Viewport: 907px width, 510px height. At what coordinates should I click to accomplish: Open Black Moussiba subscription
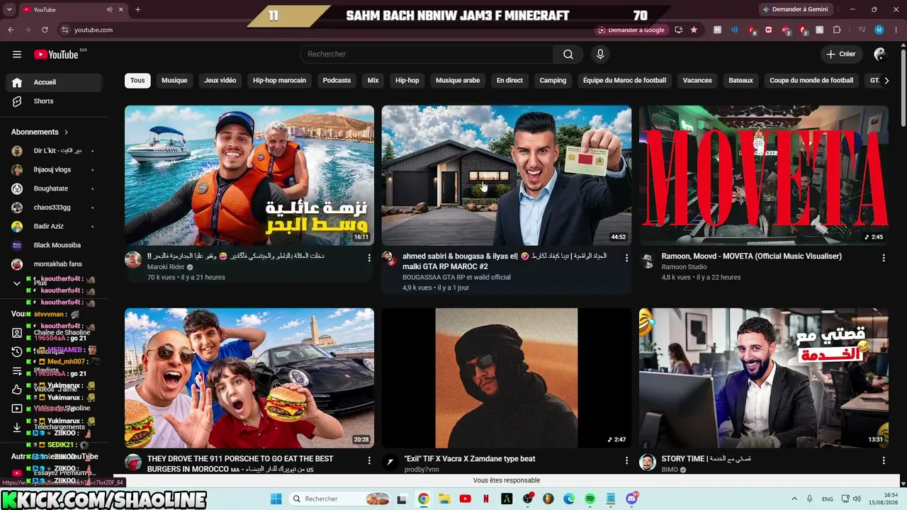pos(54,245)
